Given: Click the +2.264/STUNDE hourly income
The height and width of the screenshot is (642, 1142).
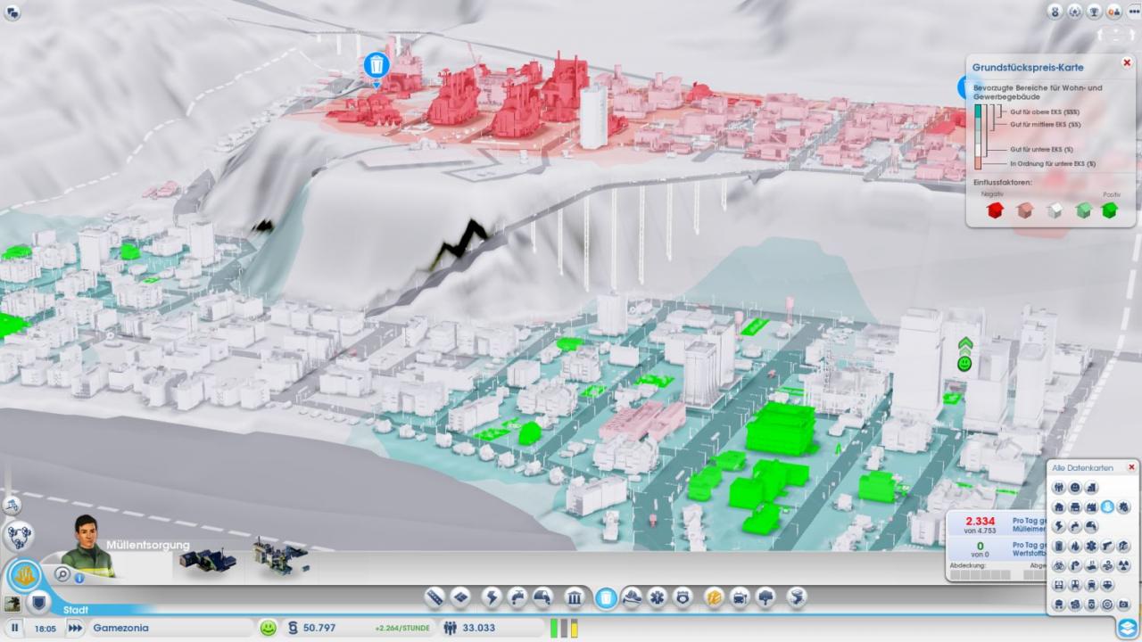Looking at the screenshot, I should (402, 628).
